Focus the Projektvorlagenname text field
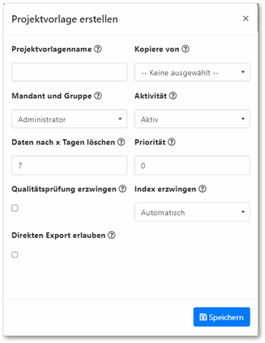Viewport: 265px width, 343px height. 69,72
